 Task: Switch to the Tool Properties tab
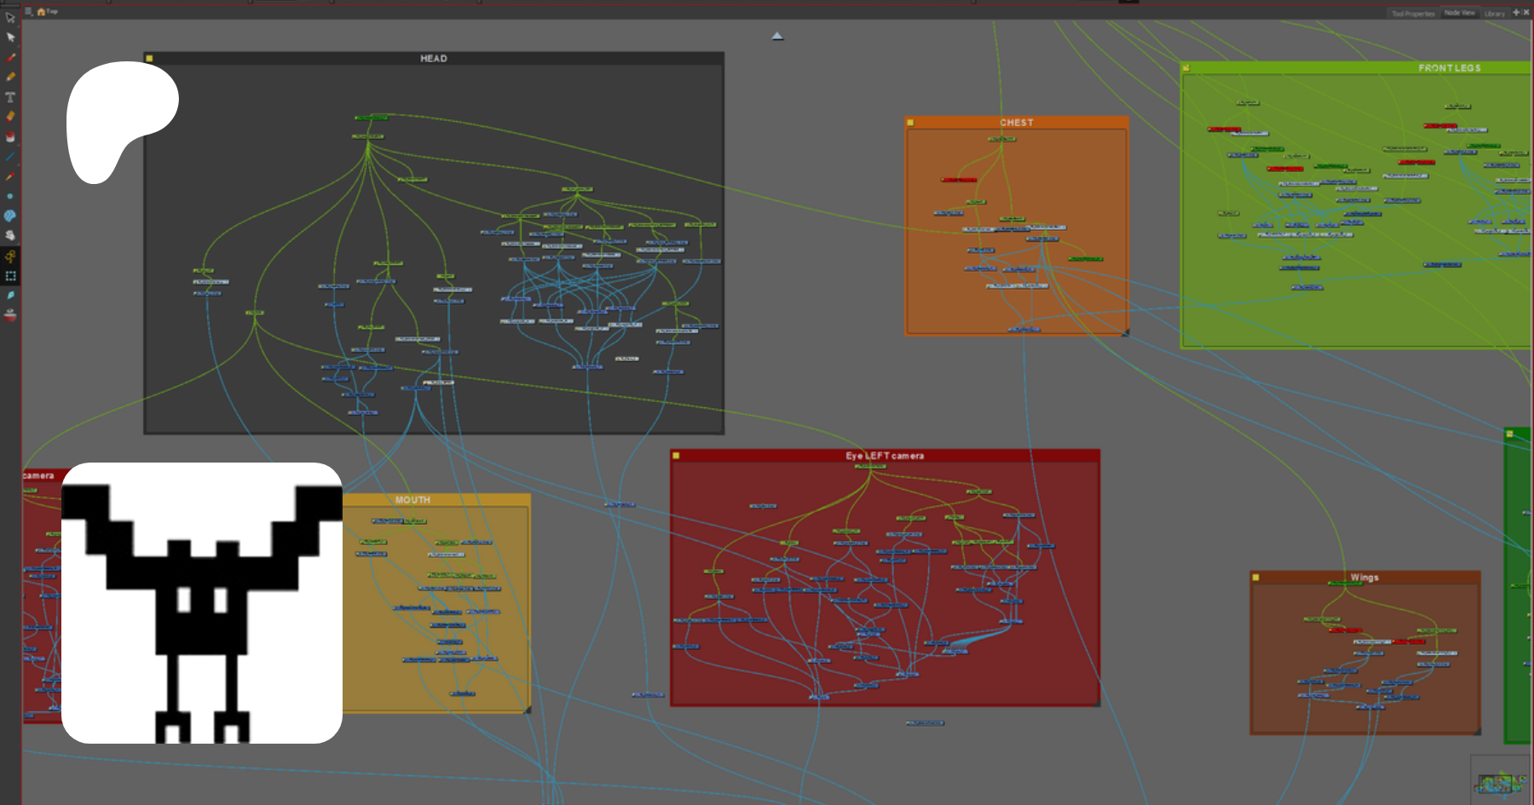pyautogui.click(x=1413, y=14)
